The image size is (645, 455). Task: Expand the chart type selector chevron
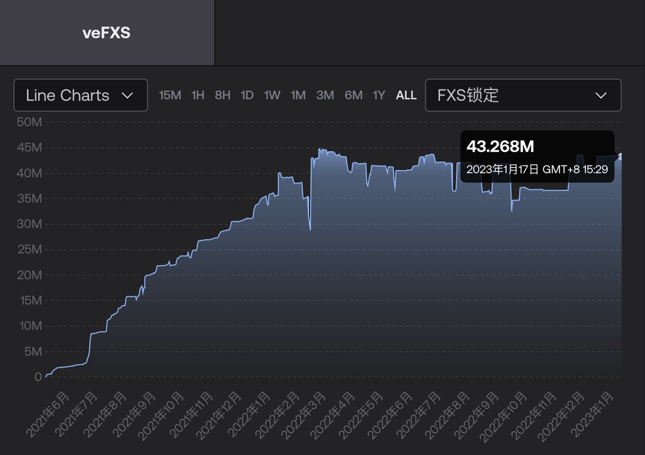[x=128, y=96]
